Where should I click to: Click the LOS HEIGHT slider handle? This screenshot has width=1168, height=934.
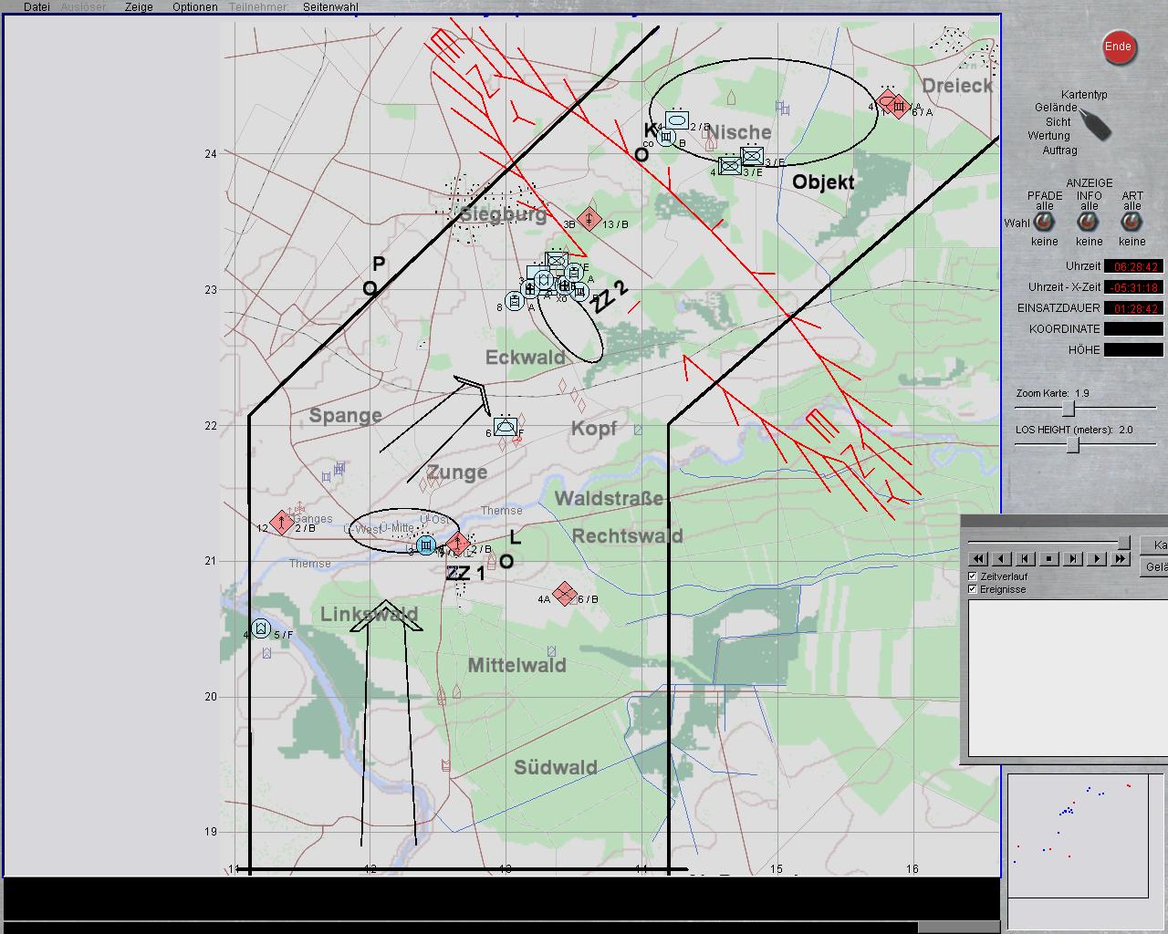tap(1073, 445)
